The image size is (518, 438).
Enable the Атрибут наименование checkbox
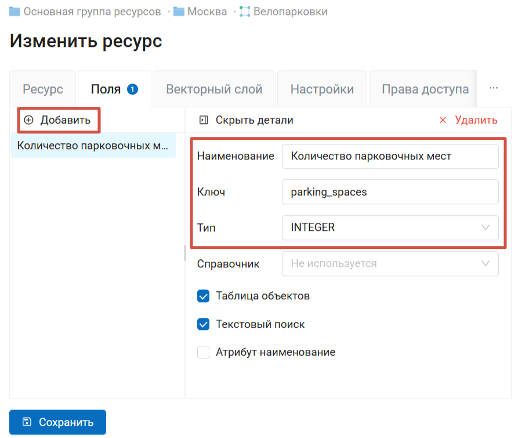tap(203, 352)
